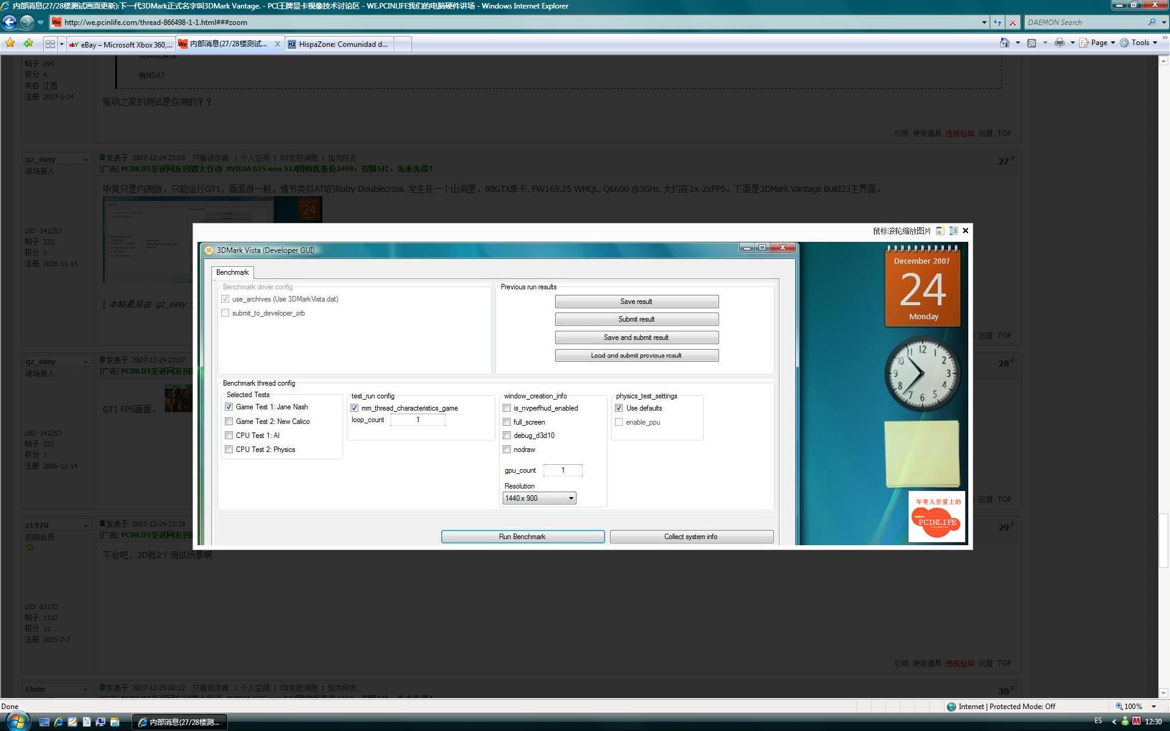Image resolution: width=1170 pixels, height=731 pixels.
Task: Check Game Test 2: New Calico
Action: point(229,422)
